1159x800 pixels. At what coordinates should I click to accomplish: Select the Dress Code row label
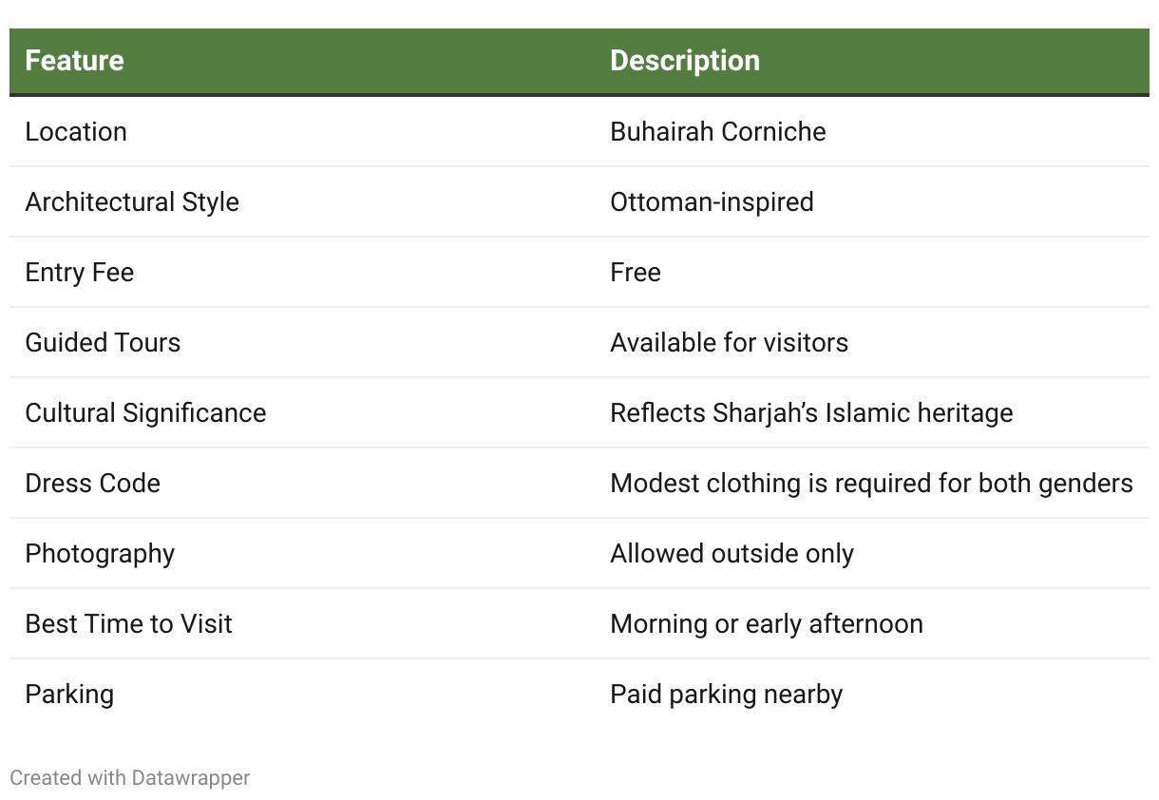click(x=92, y=484)
